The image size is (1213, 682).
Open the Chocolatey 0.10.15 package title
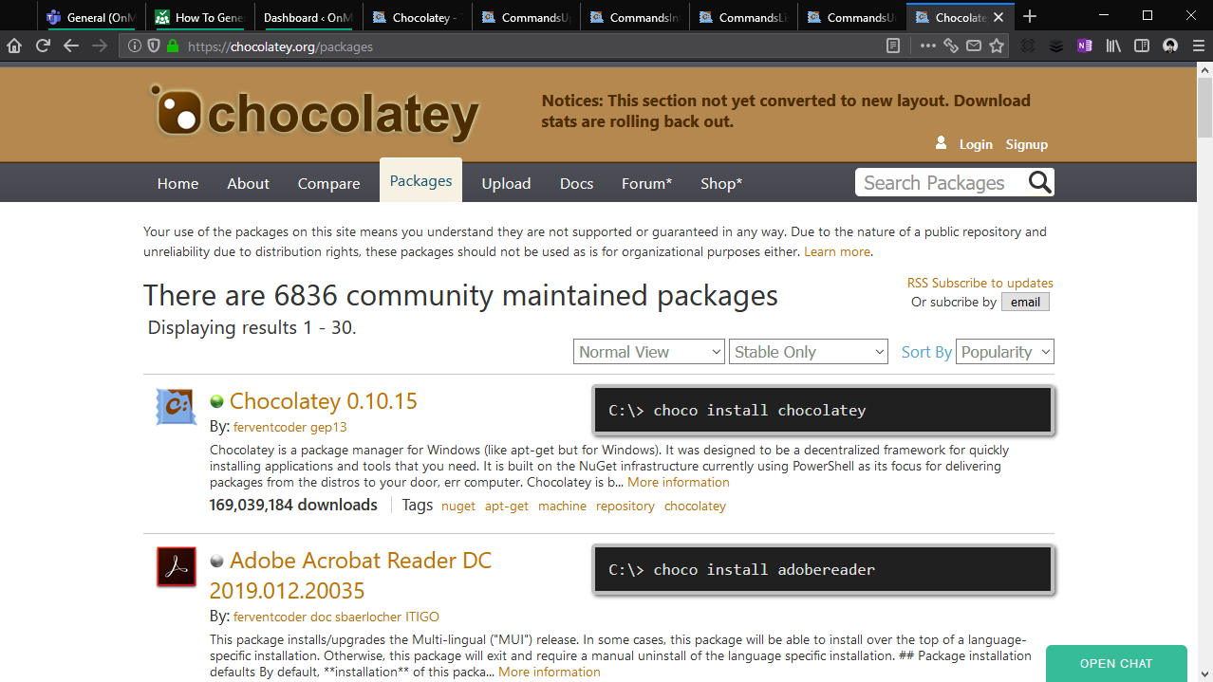click(x=324, y=400)
